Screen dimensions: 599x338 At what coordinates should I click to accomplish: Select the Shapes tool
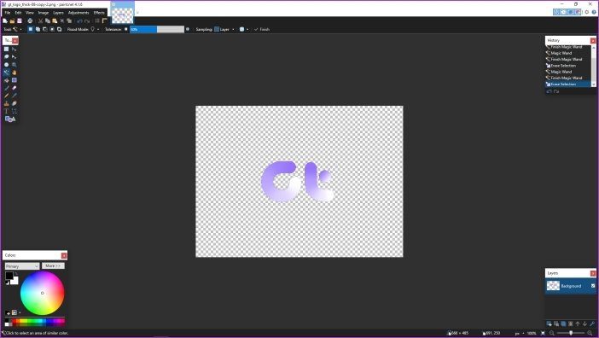click(x=10, y=119)
